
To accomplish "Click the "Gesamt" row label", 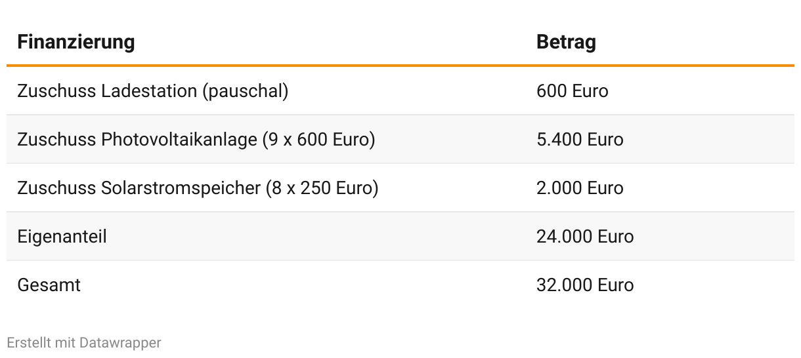I will (49, 285).
